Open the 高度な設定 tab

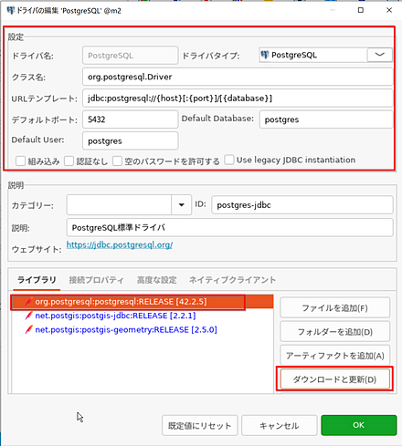coord(156,280)
